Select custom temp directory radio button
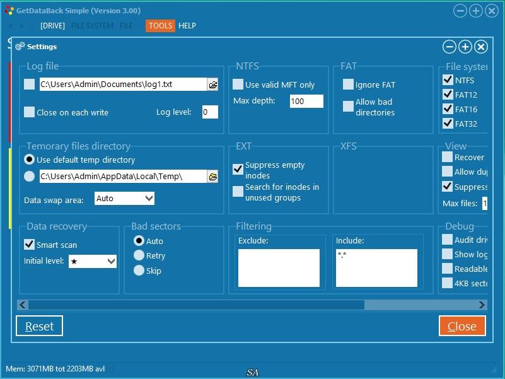This screenshot has height=379, width=505. (x=29, y=177)
